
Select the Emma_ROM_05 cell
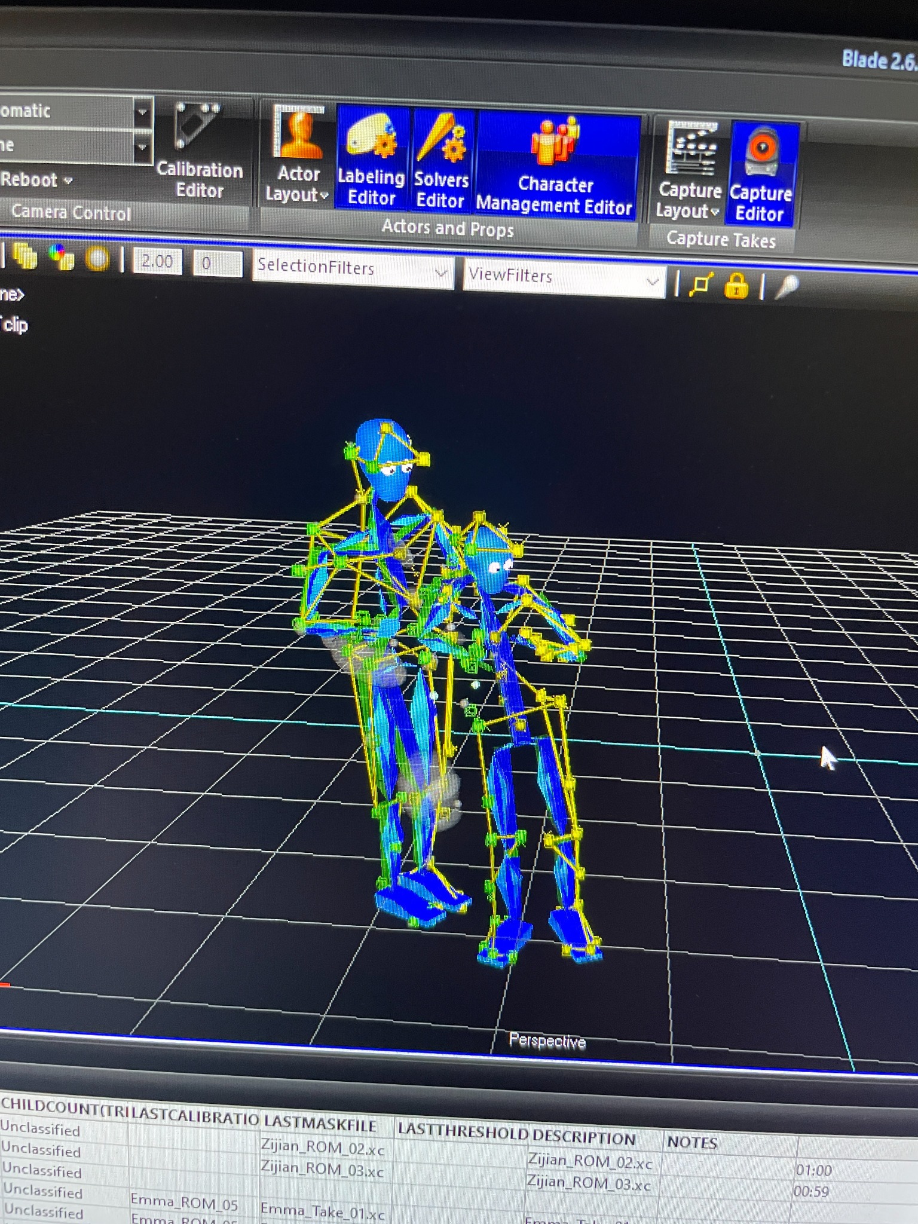184,1202
